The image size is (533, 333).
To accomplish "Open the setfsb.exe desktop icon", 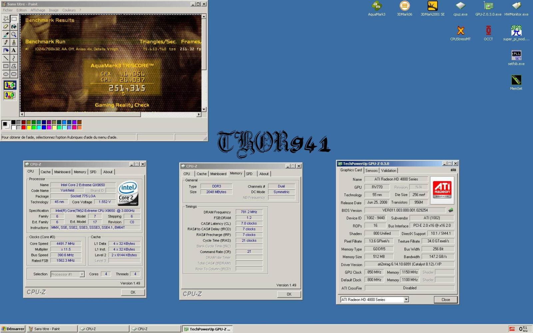I will 516,58.
